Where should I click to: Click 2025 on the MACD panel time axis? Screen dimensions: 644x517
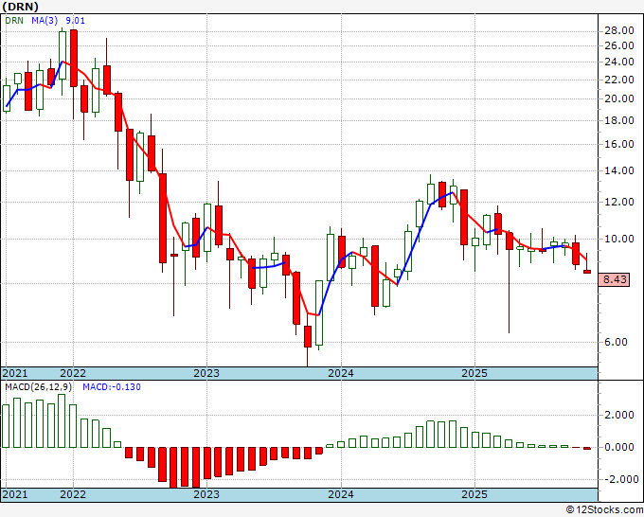coord(474,494)
